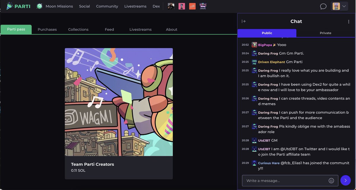Open the orange community avatar in navbar

(192, 6)
